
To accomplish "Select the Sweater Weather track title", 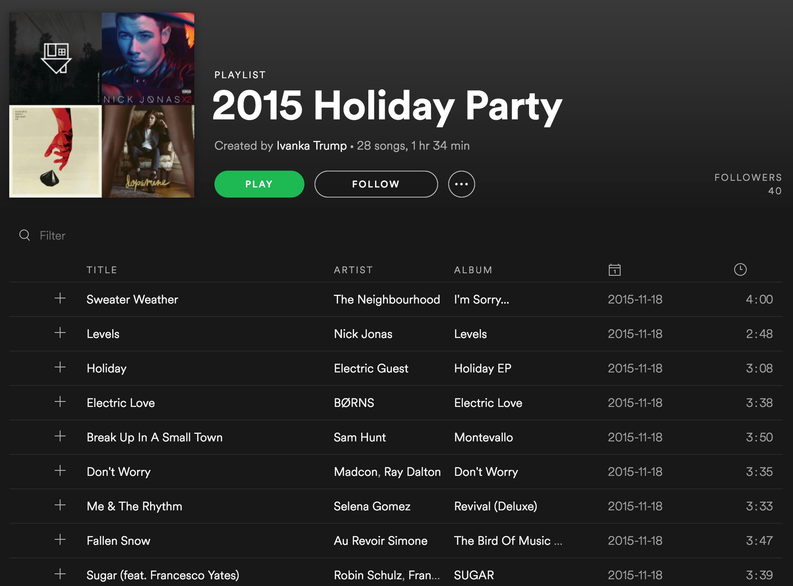I will (132, 299).
